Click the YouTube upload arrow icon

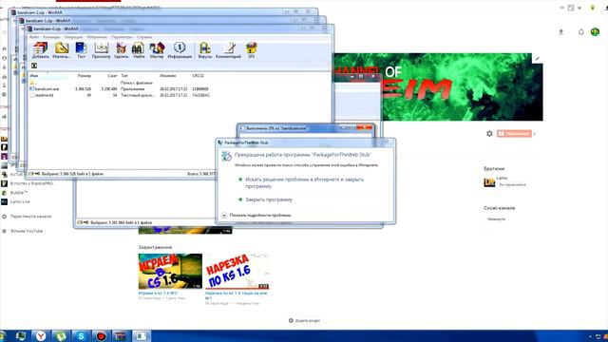pos(560,32)
